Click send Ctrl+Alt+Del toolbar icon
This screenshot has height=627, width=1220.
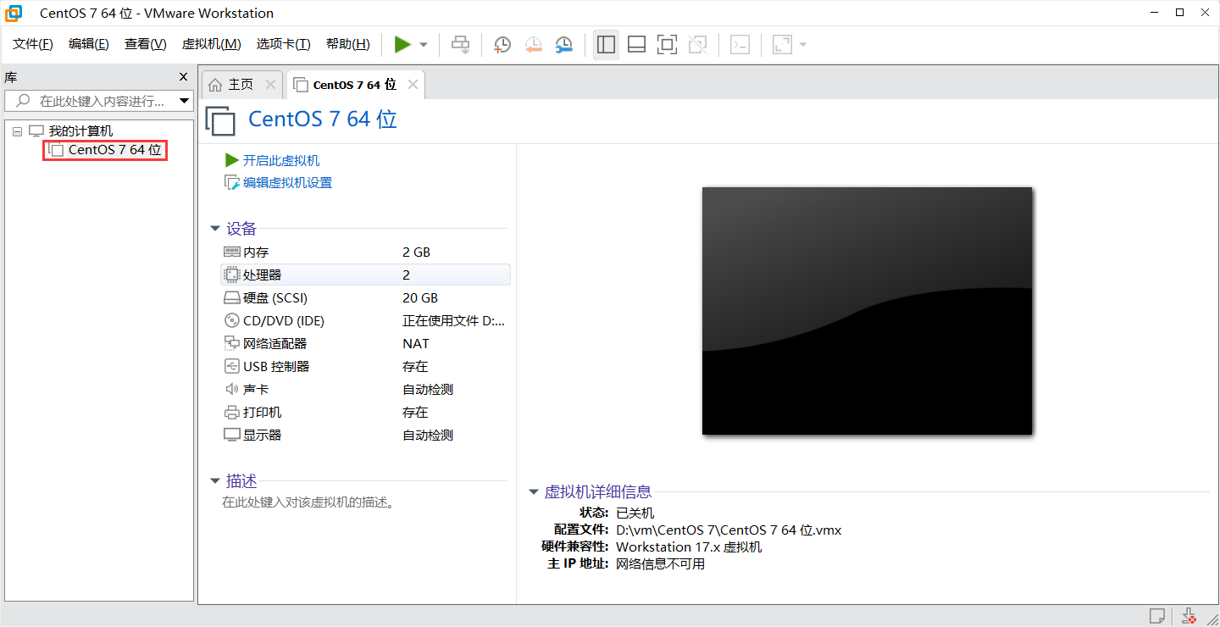(461, 44)
